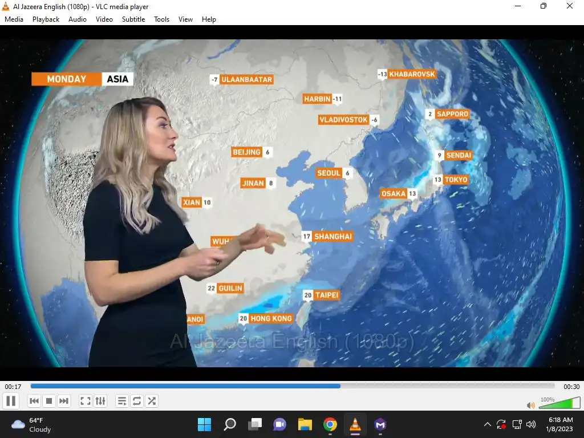Go to previous media track
The height and width of the screenshot is (438, 584).
point(34,401)
